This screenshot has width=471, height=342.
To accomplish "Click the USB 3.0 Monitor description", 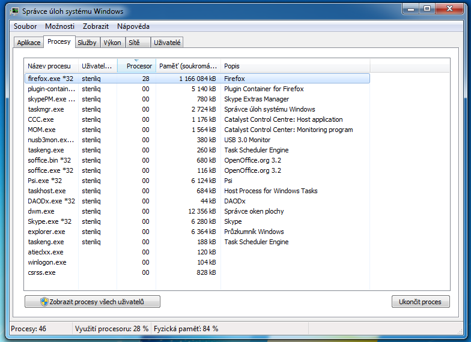I will 248,140.
